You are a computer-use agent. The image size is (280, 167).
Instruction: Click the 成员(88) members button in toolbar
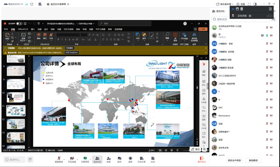(x=97, y=160)
